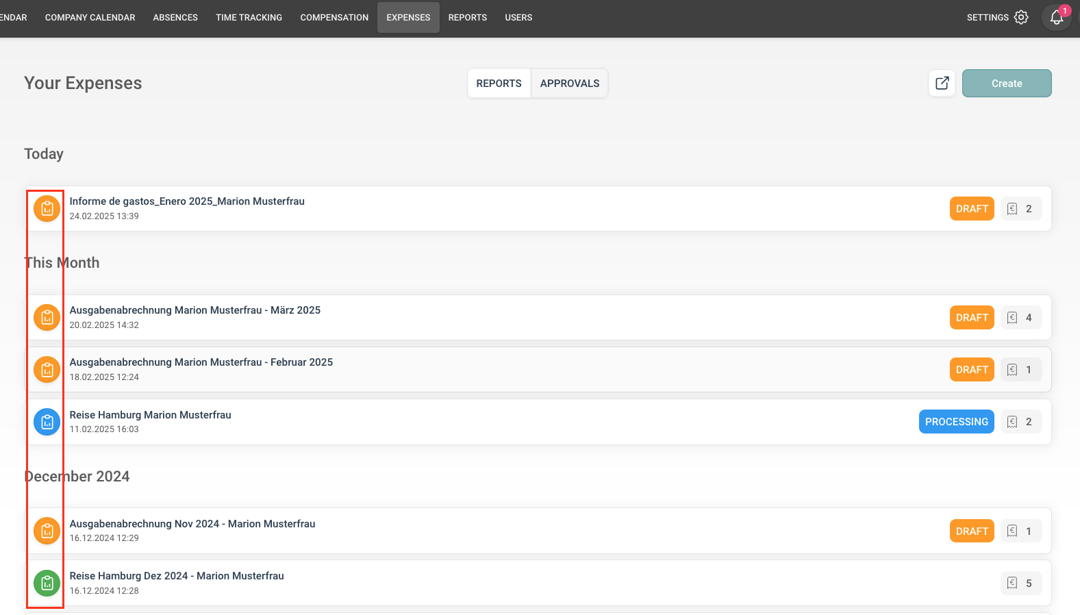Switch to the Approvals tab
Image resolution: width=1080 pixels, height=615 pixels.
[x=569, y=84]
